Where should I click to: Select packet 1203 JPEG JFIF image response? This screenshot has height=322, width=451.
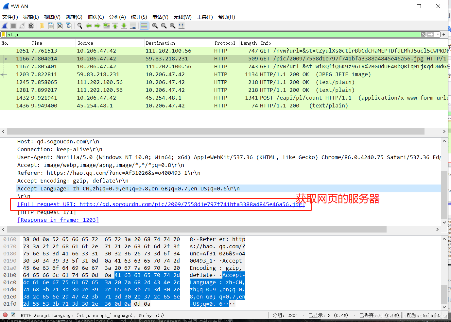(x=224, y=74)
